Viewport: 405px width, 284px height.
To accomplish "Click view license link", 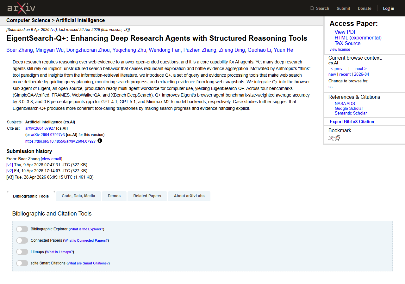I will 340,50.
